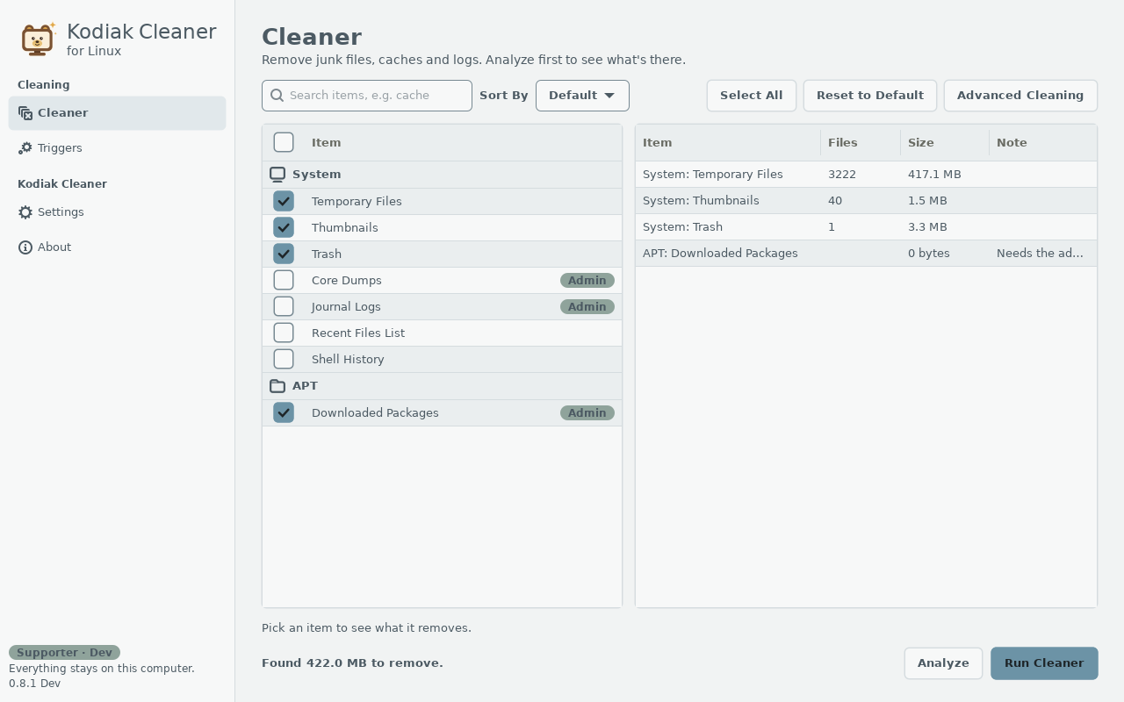Toggle the select-all checkbox in Item header
The height and width of the screenshot is (702, 1124).
point(284,142)
